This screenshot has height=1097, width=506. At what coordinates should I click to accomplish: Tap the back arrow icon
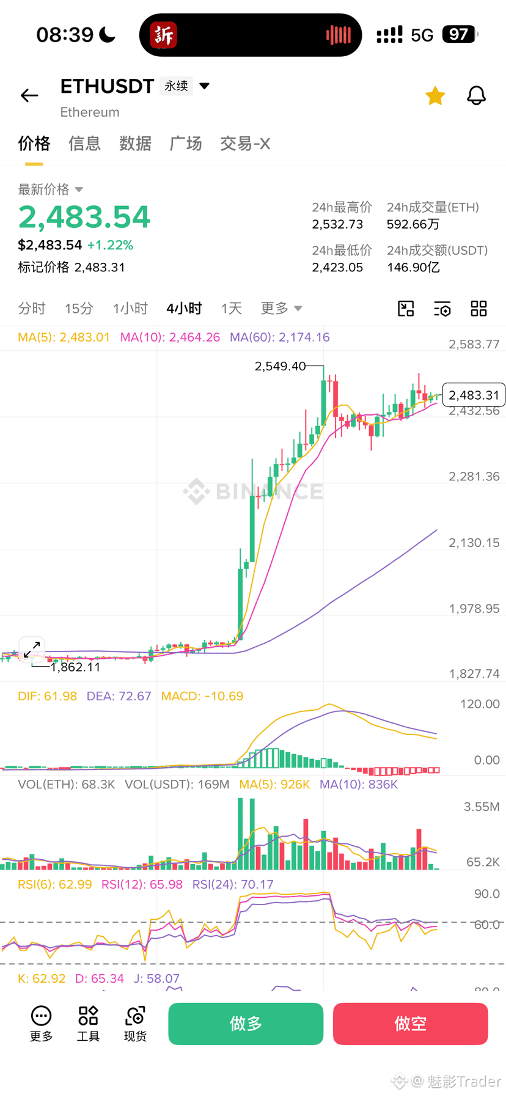29,95
